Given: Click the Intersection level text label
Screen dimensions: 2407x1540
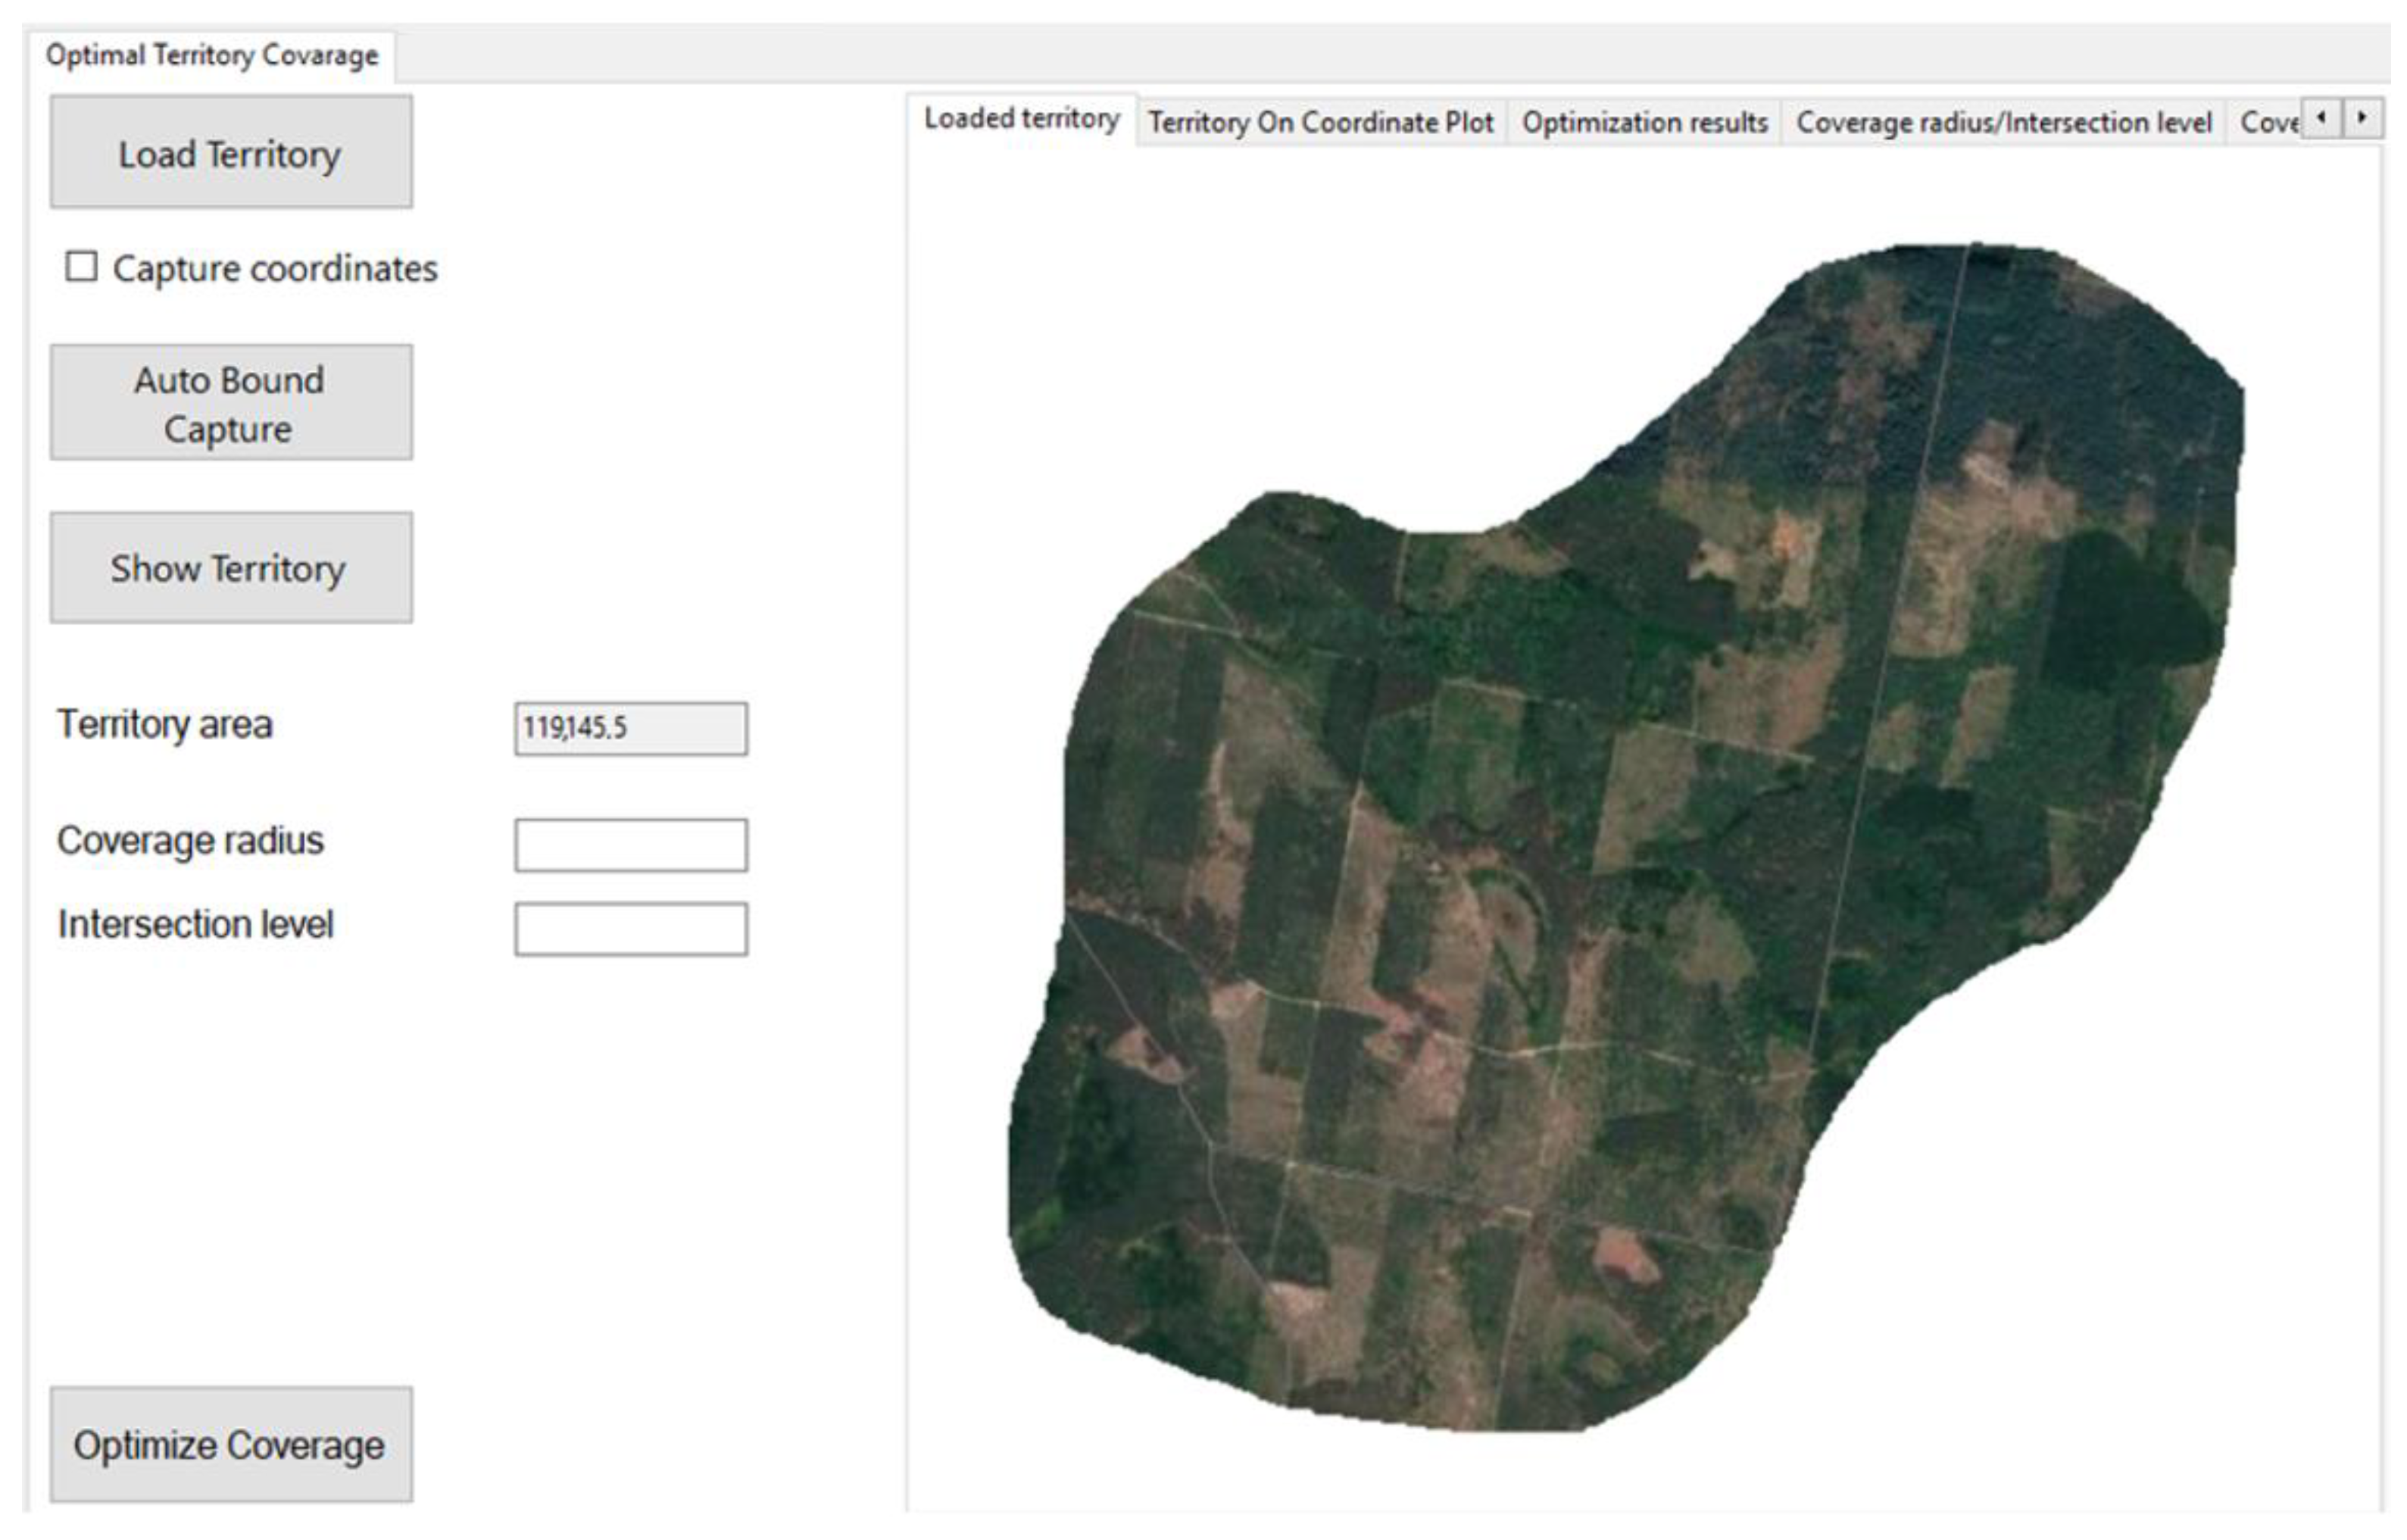Looking at the screenshot, I should click(195, 925).
